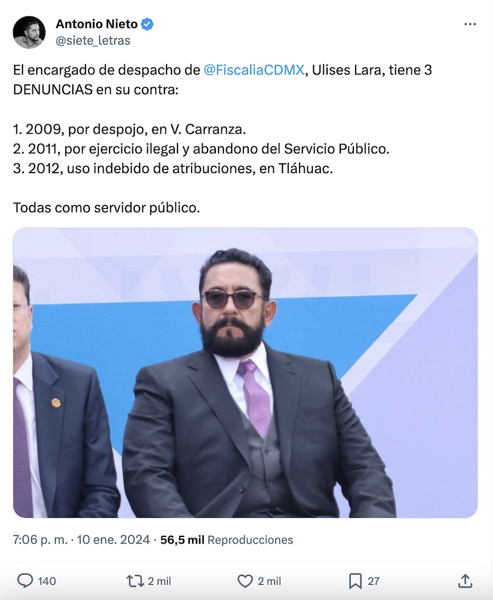Image resolution: width=493 pixels, height=600 pixels.
Task: Click the 140 replies count
Action: 47,581
